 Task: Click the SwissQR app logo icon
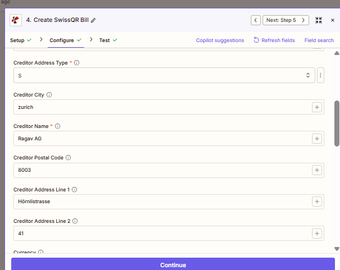[16, 20]
